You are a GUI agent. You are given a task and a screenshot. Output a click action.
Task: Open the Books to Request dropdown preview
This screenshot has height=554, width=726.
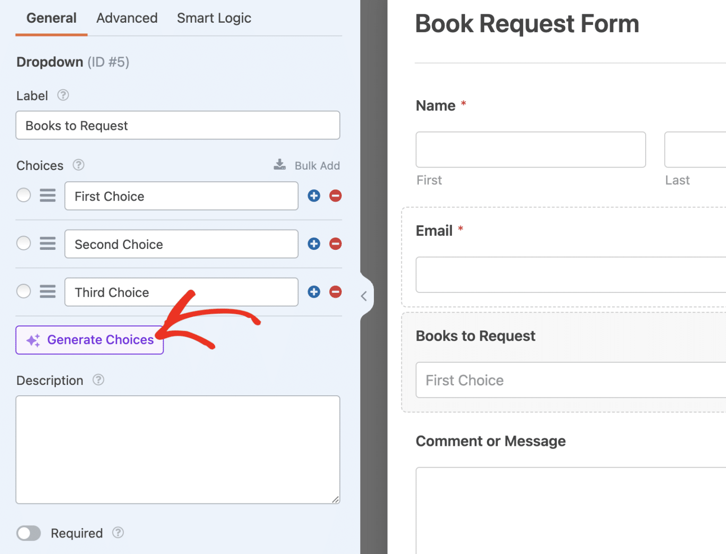click(567, 380)
